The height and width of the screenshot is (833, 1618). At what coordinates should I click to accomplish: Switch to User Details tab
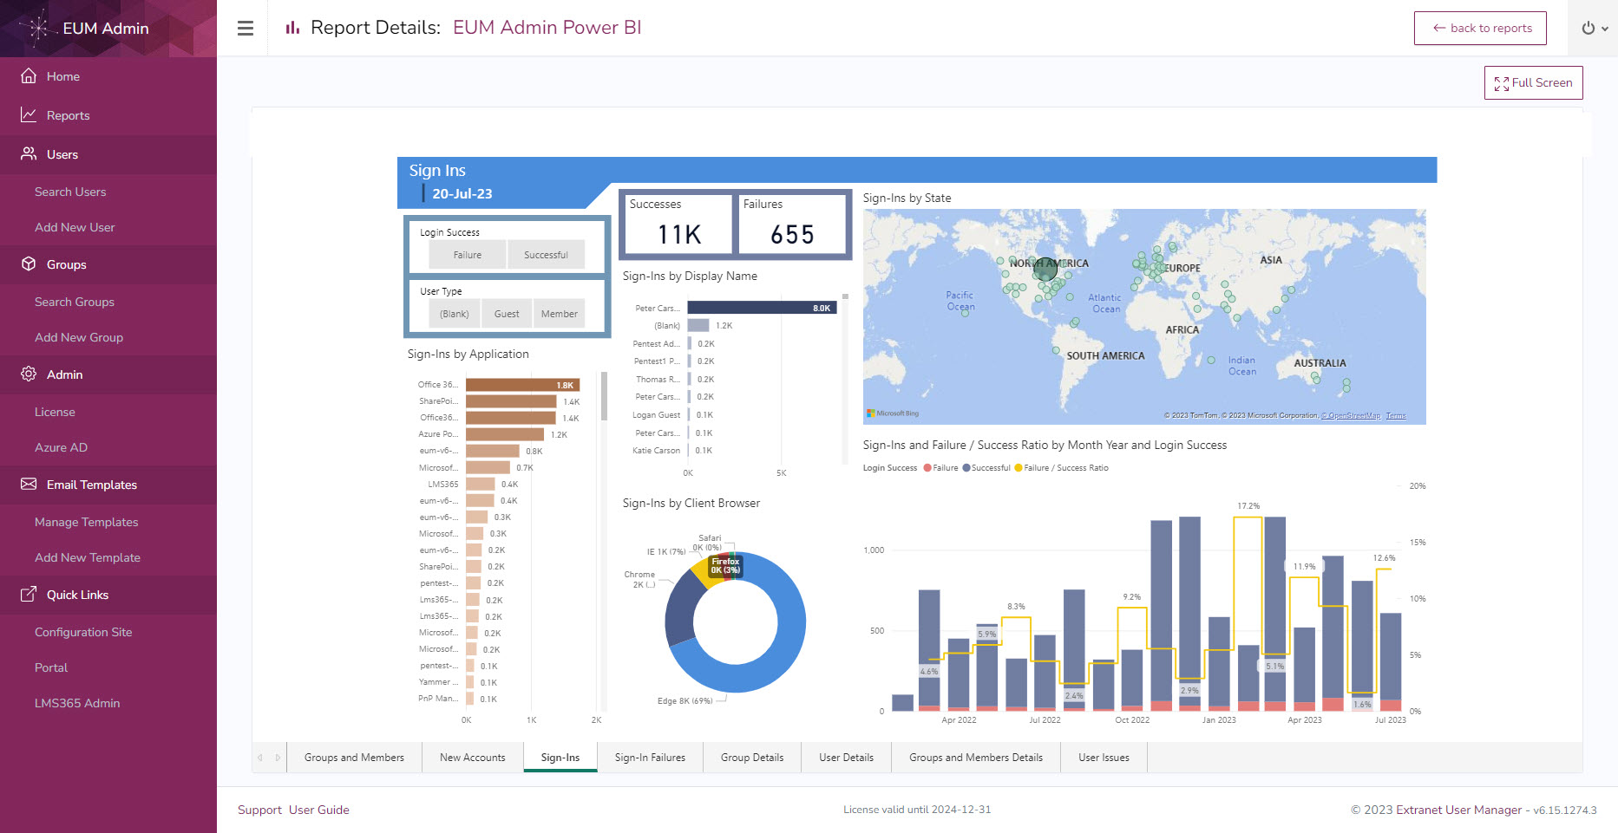846,758
